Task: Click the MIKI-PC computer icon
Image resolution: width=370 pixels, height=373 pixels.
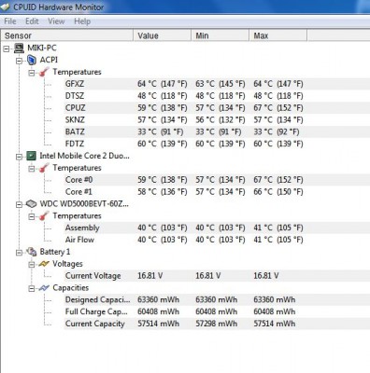Action: click(20, 48)
